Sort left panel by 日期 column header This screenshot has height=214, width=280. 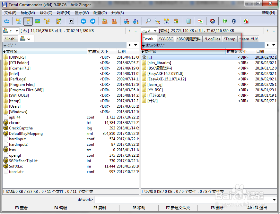tap(128, 52)
